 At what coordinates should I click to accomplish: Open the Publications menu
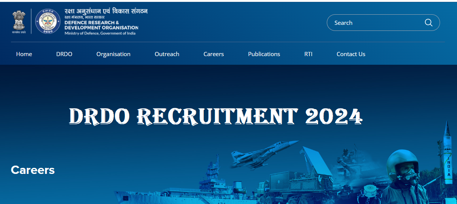[264, 54]
